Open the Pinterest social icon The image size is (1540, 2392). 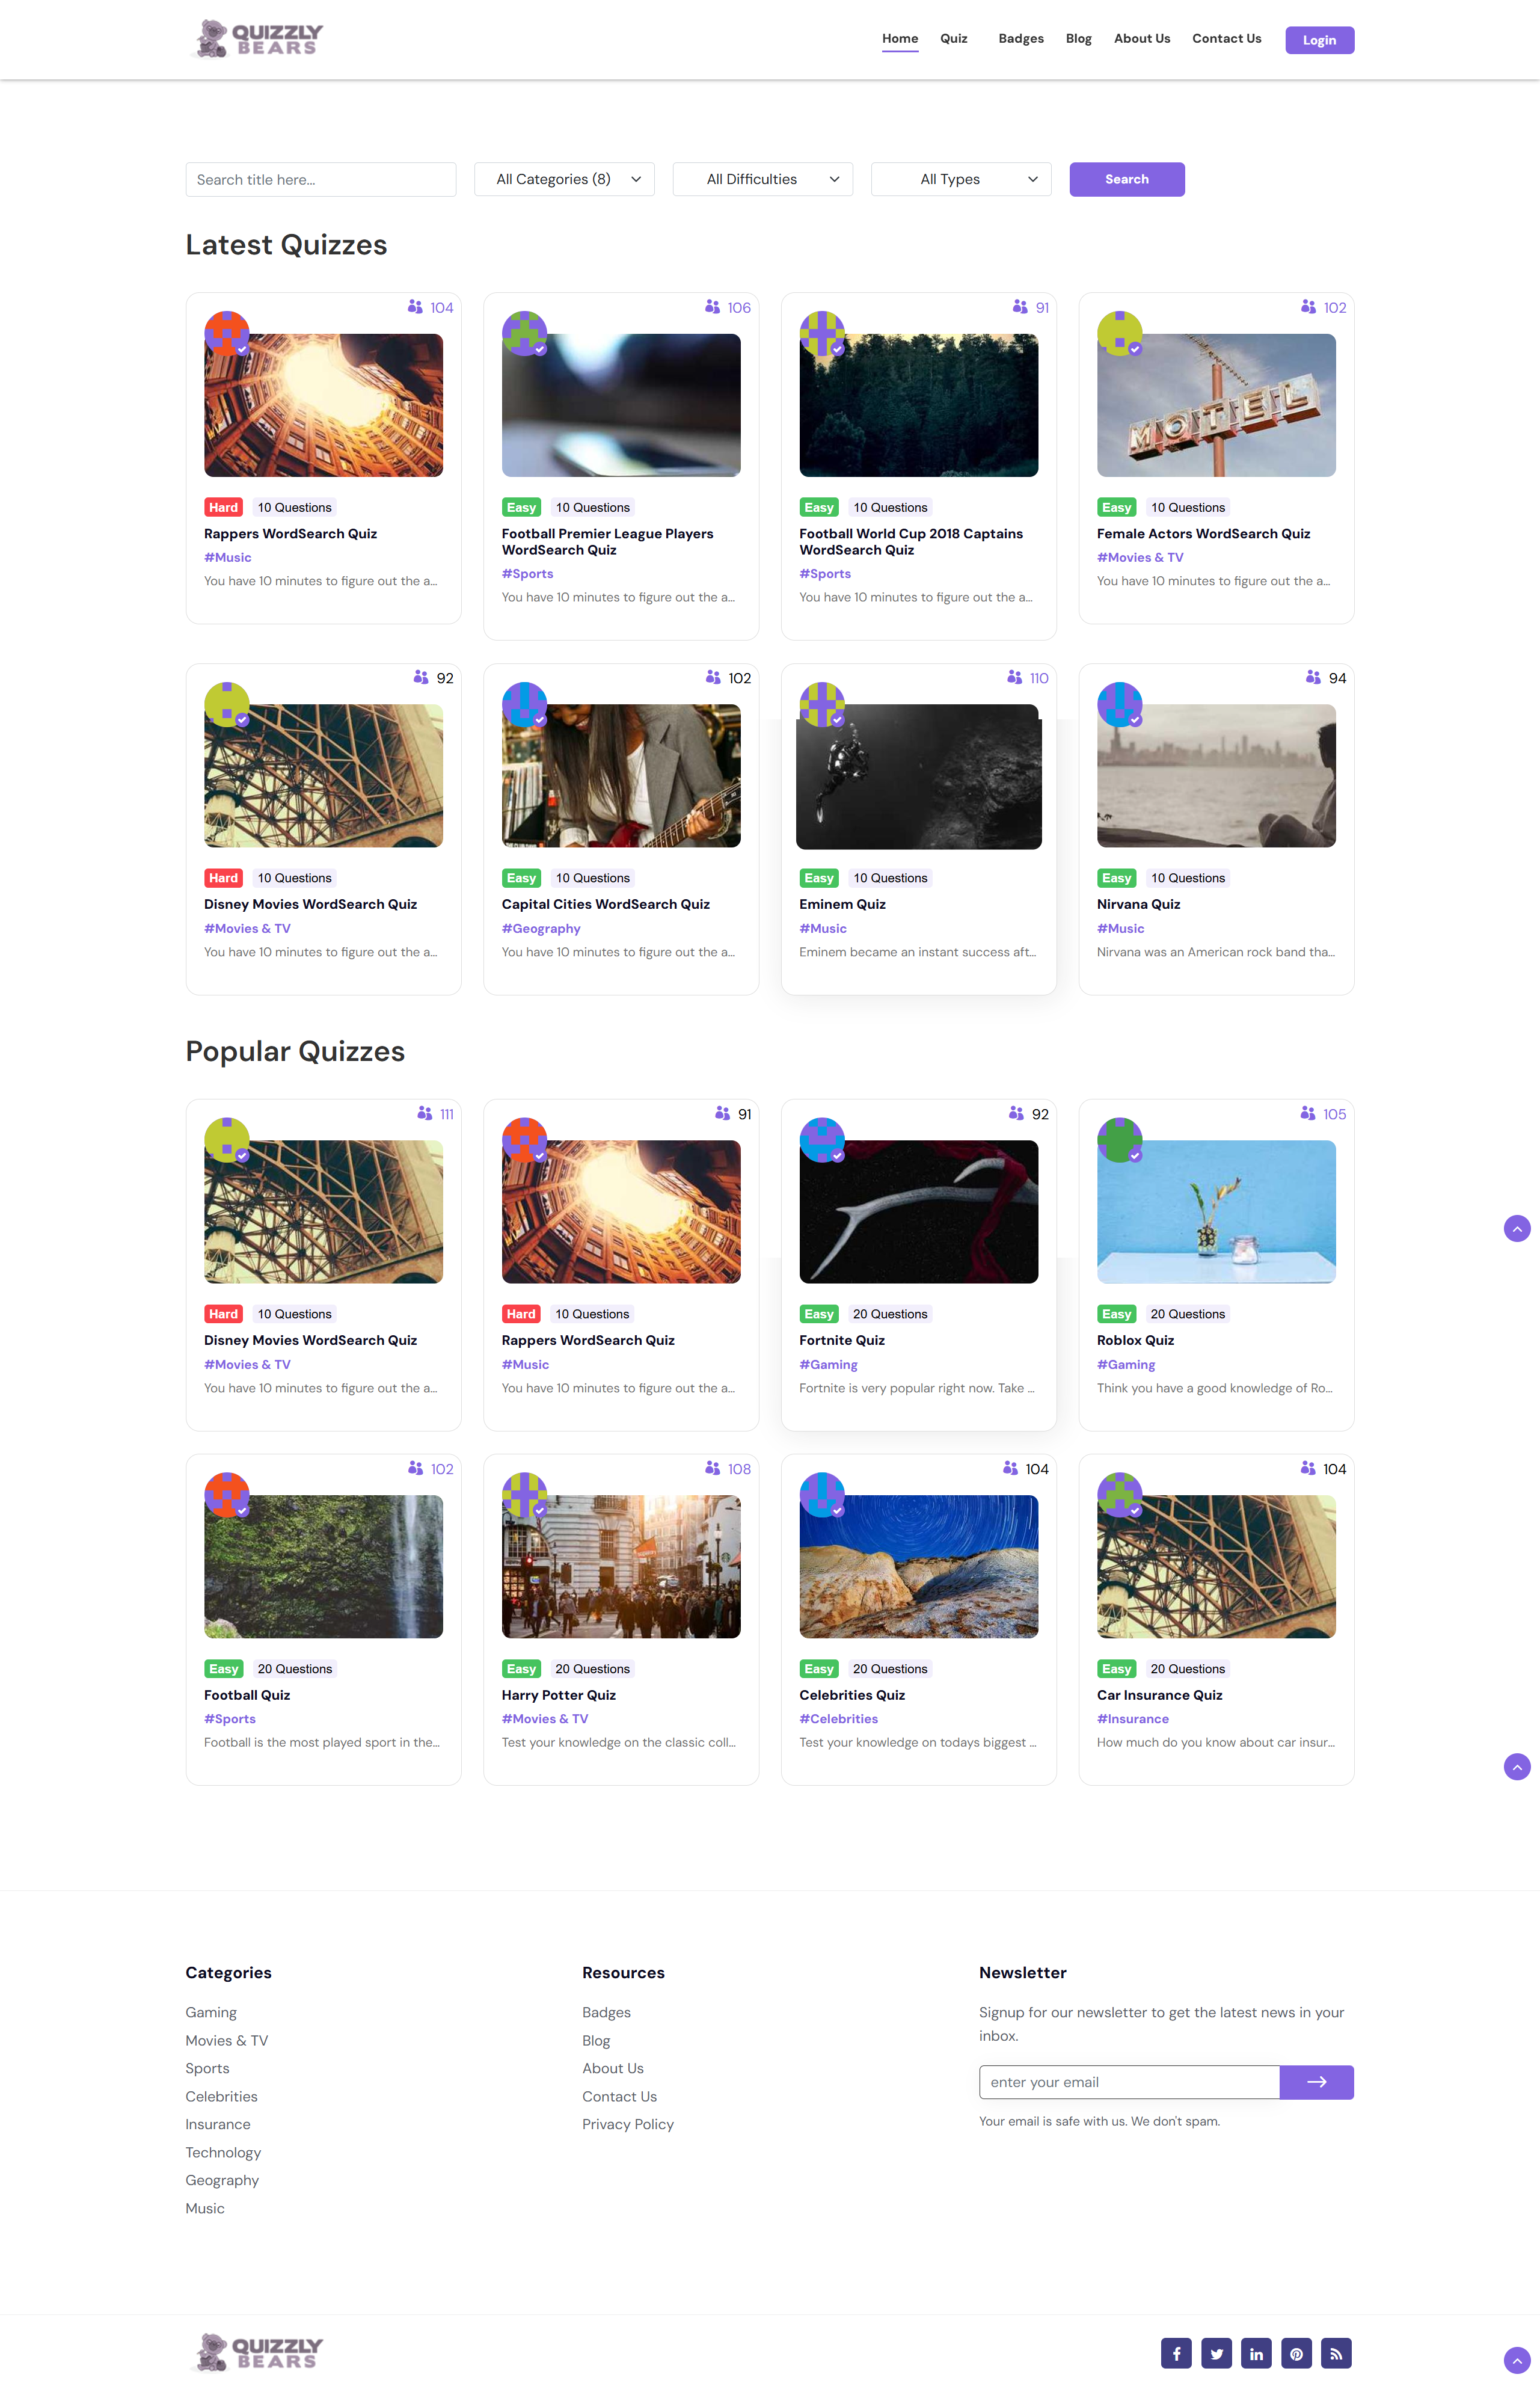click(1296, 2353)
